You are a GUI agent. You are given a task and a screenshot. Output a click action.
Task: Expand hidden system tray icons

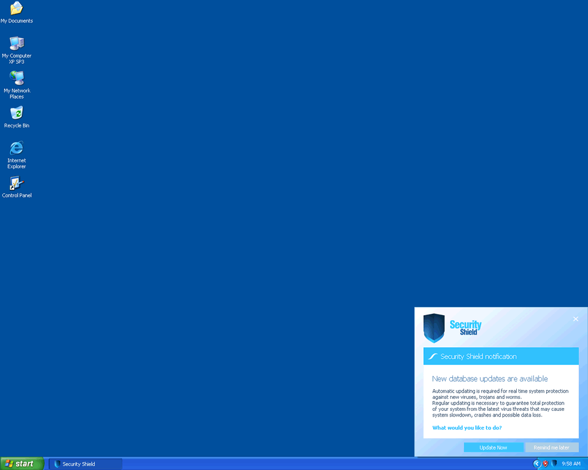pos(537,464)
